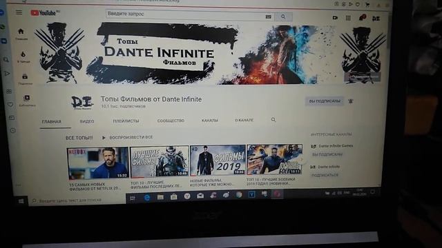Go to YouTube Home in sidebar

[x=21, y=34]
